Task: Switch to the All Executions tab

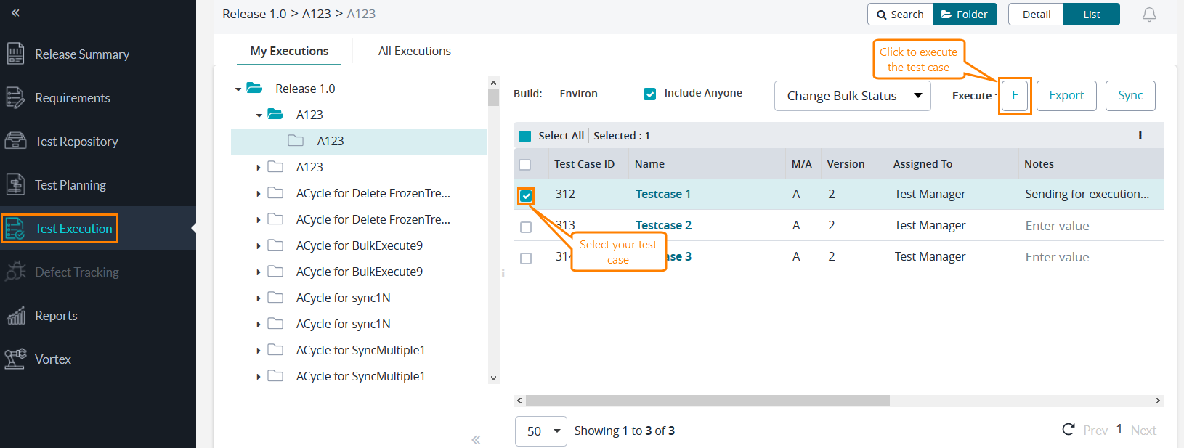Action: [414, 51]
